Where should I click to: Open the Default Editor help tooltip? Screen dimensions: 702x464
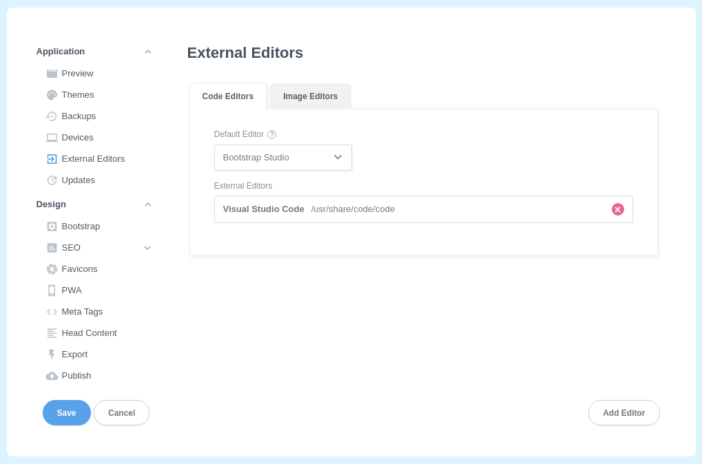pyautogui.click(x=271, y=134)
